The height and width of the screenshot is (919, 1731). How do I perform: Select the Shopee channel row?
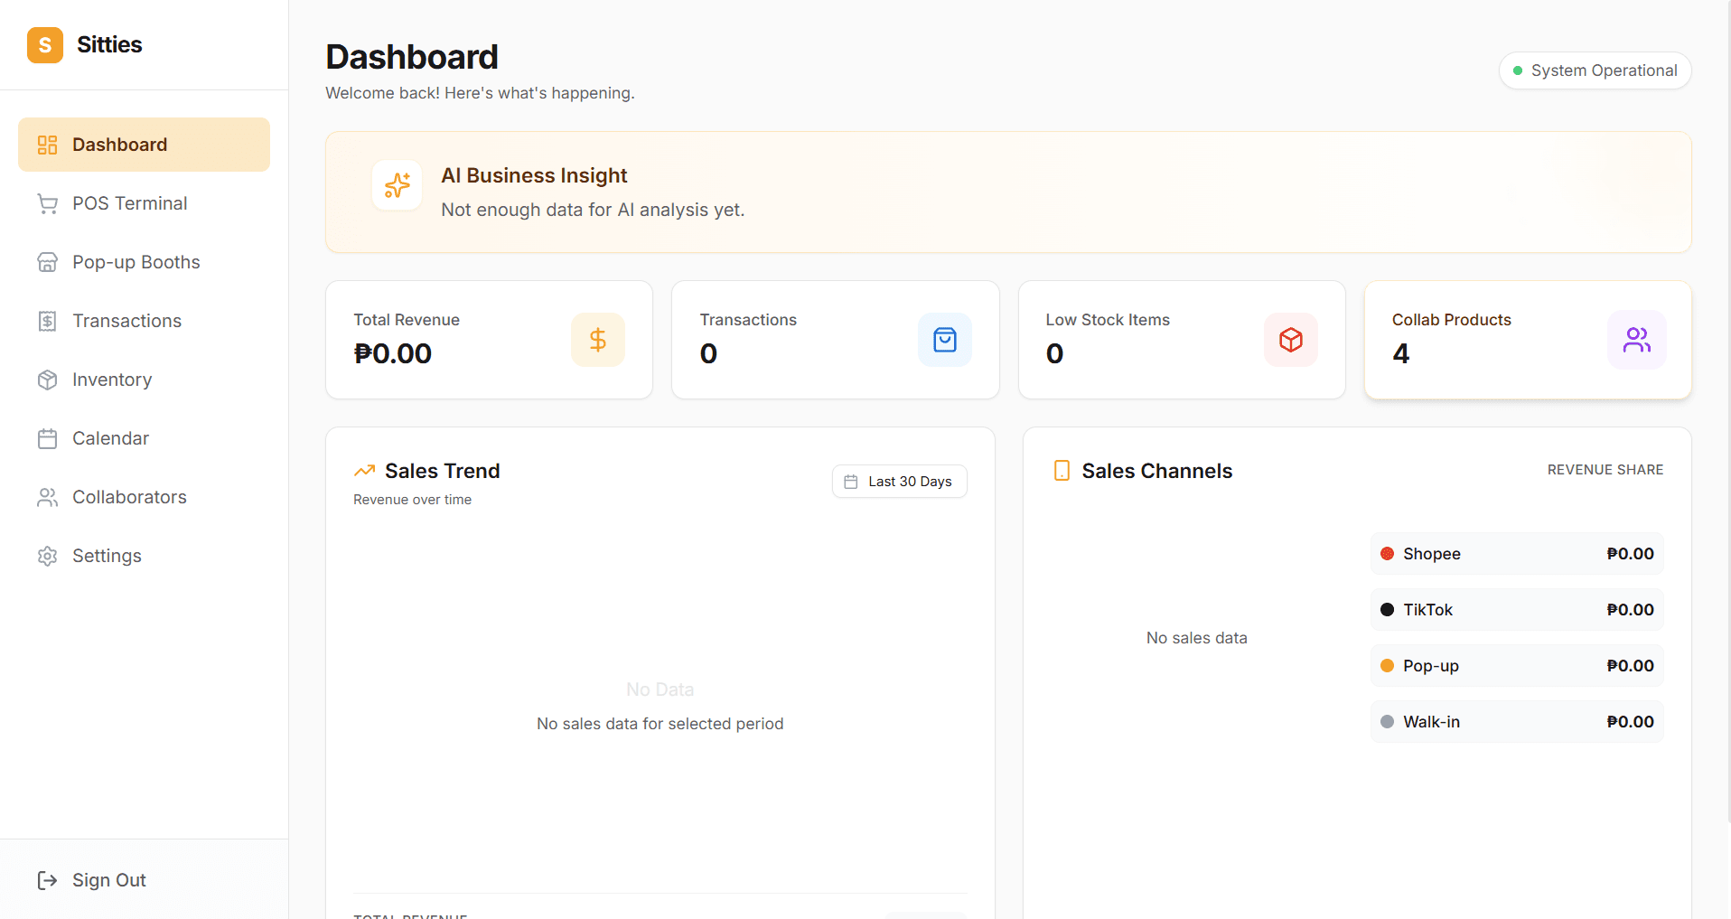(x=1517, y=554)
